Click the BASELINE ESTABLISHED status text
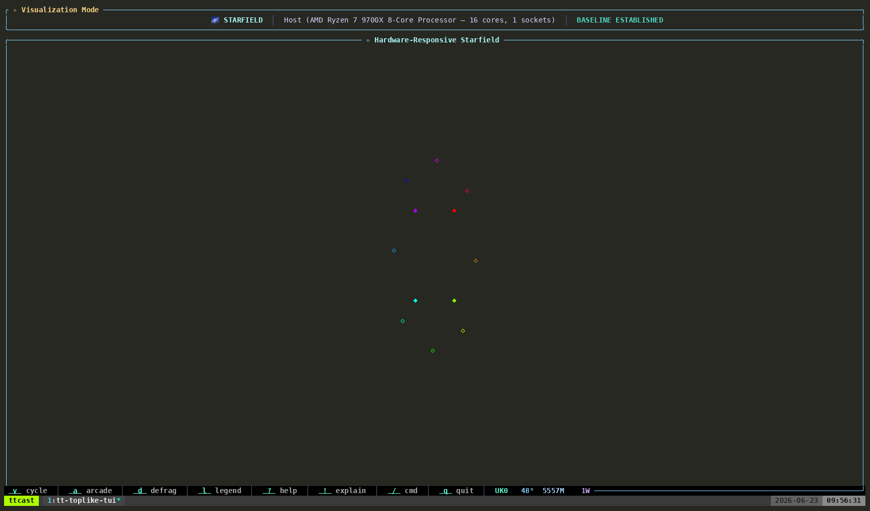 (620, 20)
